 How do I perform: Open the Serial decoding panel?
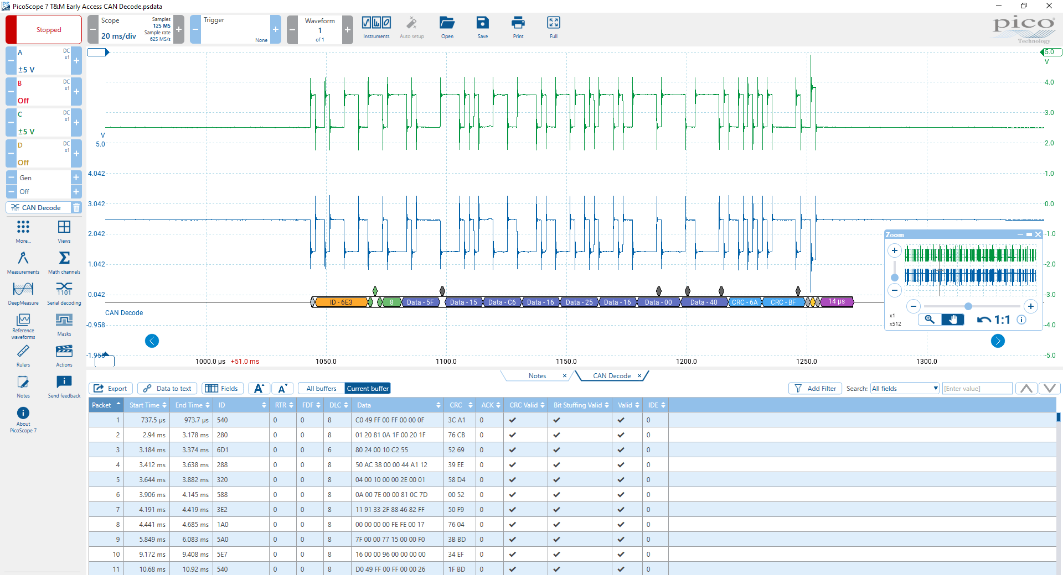tap(64, 293)
